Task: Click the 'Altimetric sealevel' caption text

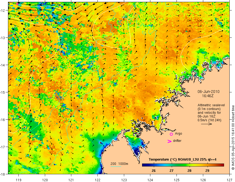Action: (x=211, y=105)
